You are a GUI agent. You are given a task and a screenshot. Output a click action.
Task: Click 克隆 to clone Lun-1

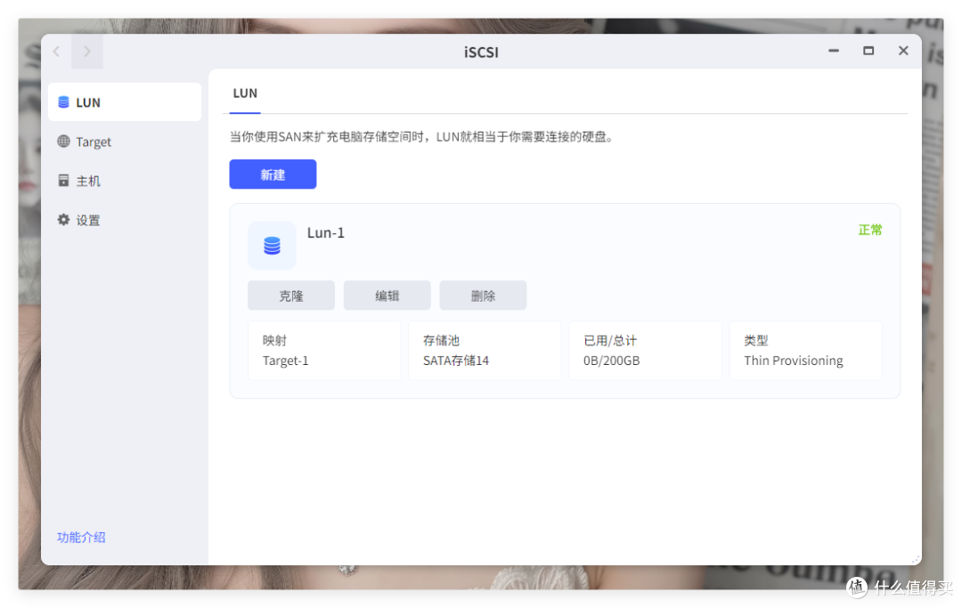tap(291, 296)
